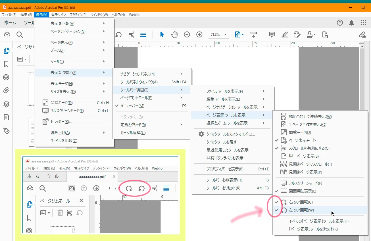
Task: Click 「ページ表示」ツールをリセット(R)
Action: [x=320, y=229]
